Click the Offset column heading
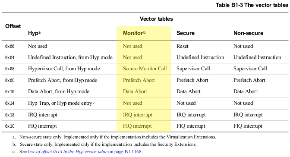 [x=13, y=26]
